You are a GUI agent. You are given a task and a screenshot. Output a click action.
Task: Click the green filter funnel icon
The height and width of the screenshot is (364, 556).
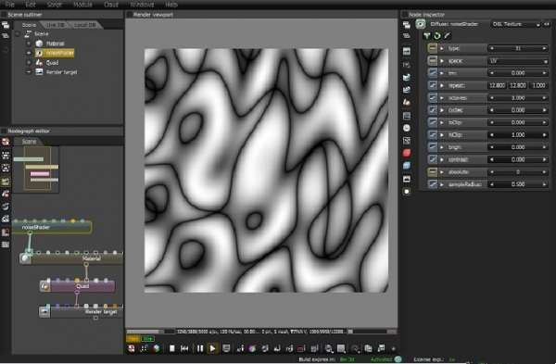[427, 36]
